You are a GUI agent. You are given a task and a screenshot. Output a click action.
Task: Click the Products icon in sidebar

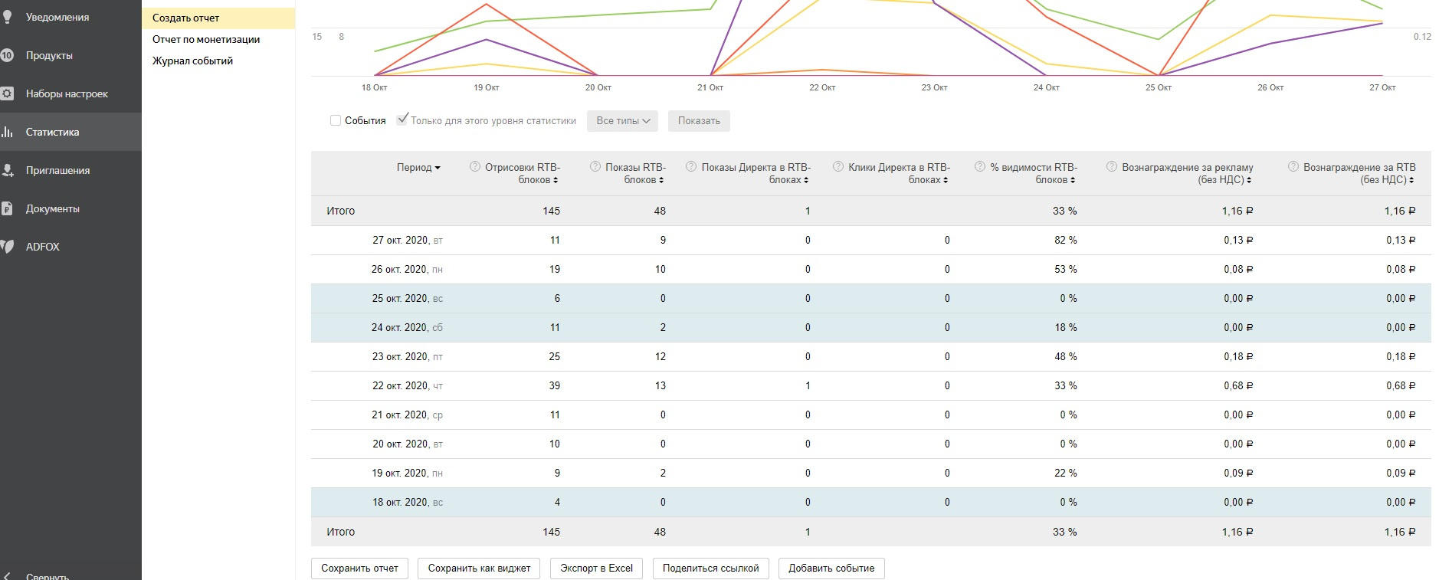click(7, 55)
